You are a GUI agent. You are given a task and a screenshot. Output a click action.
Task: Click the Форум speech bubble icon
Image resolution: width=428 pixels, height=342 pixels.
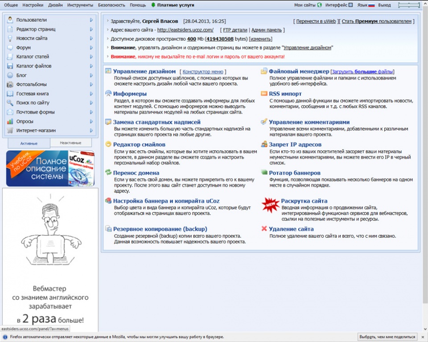pyautogui.click(x=10, y=48)
